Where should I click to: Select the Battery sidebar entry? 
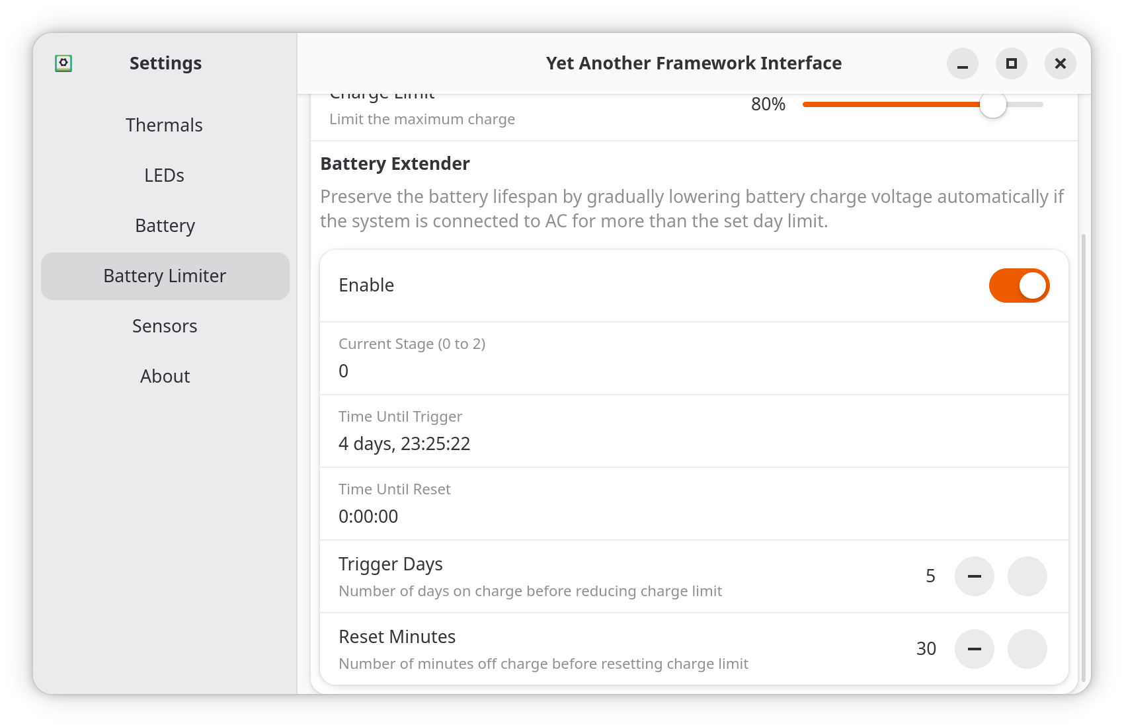click(165, 225)
